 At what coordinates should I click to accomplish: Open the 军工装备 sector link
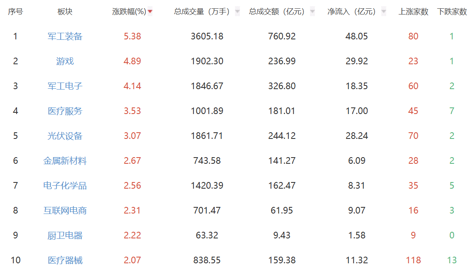point(65,36)
